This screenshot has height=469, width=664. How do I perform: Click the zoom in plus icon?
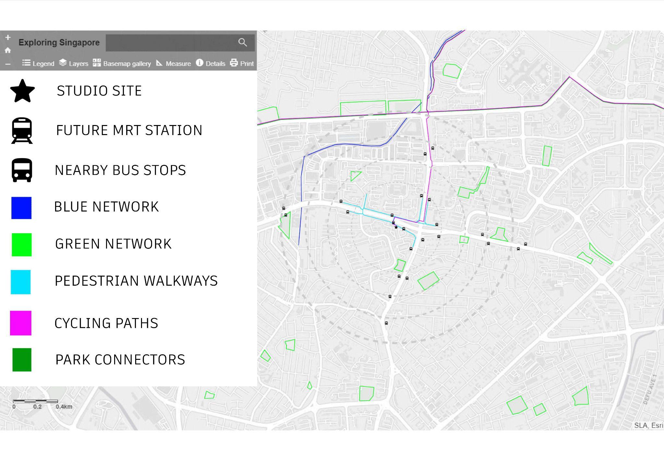(x=8, y=38)
